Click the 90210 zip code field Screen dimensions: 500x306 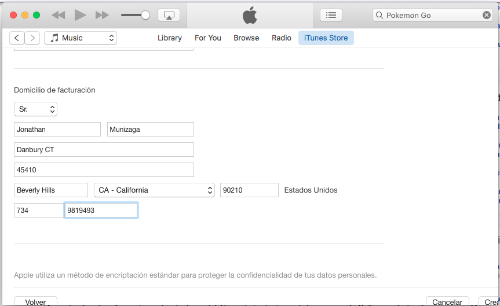(x=249, y=190)
